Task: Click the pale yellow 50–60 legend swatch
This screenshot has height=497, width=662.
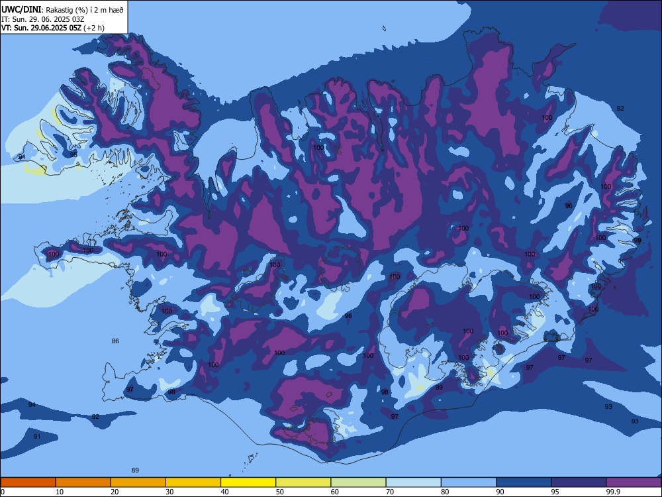Action: (304, 482)
